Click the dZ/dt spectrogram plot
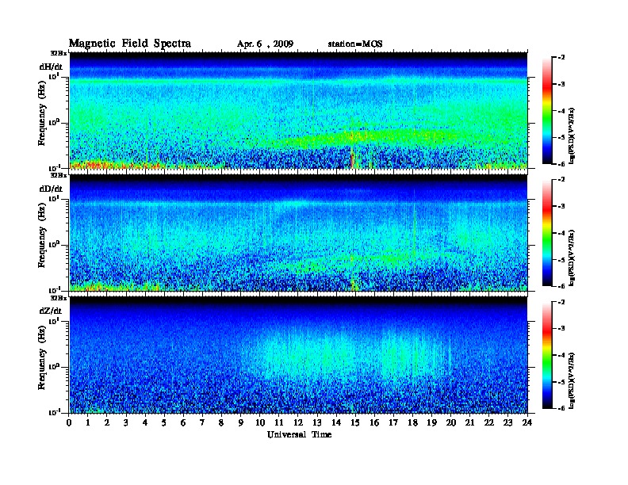Screen dimensions: 628x485 298,355
